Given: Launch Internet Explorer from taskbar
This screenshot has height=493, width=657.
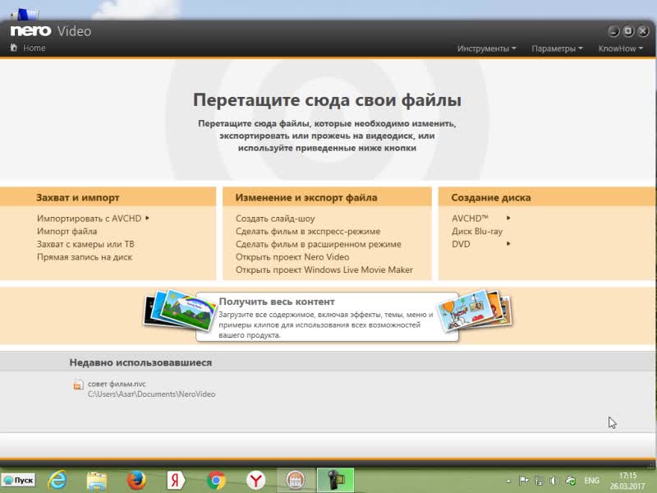Looking at the screenshot, I should click(57, 481).
